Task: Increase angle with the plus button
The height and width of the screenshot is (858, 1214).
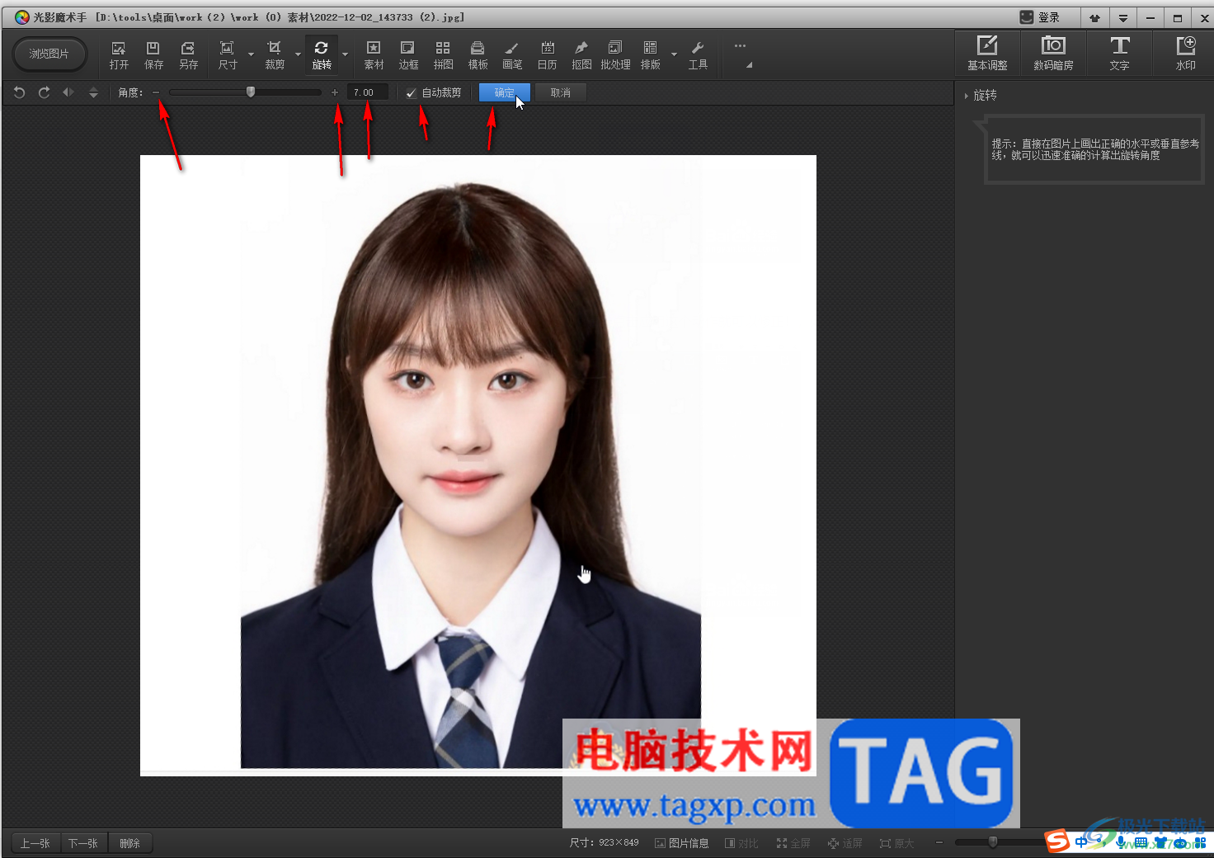Action: click(x=335, y=92)
